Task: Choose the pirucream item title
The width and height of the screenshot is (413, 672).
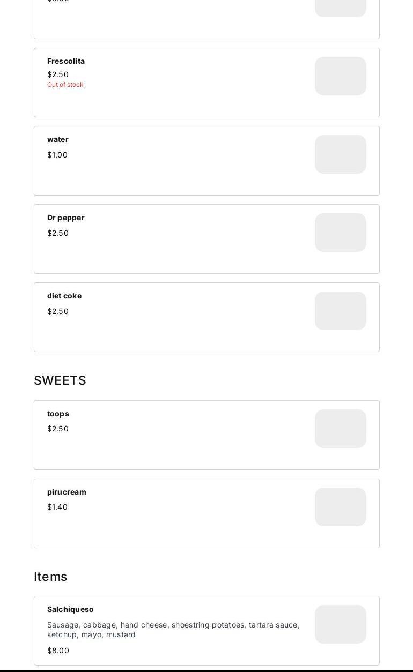Action: pos(67,492)
